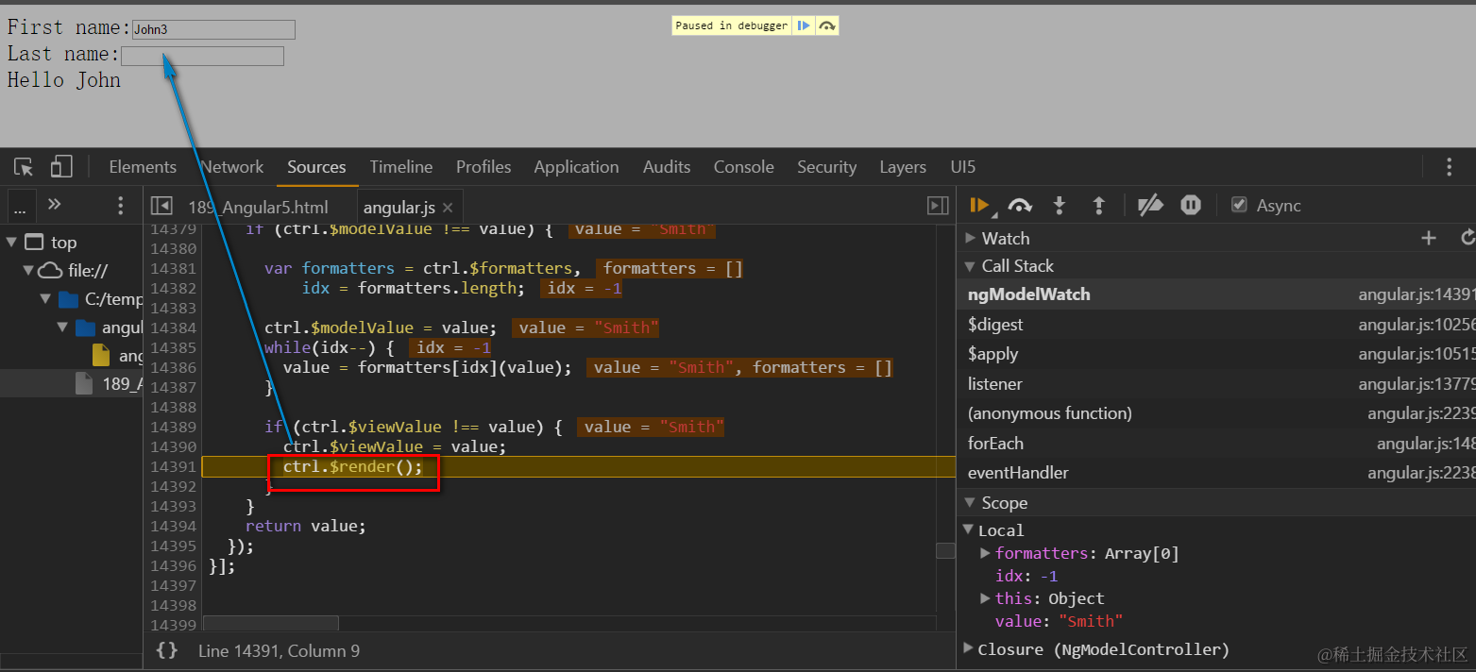Screen dimensions: 1476x672
Task: Open the Elements panel tab
Action: coord(143,167)
